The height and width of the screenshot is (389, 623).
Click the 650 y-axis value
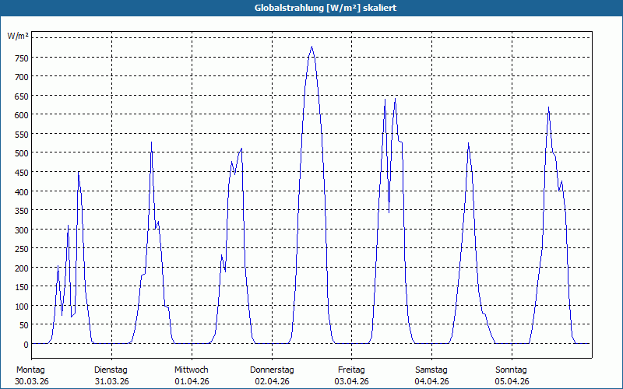click(22, 96)
